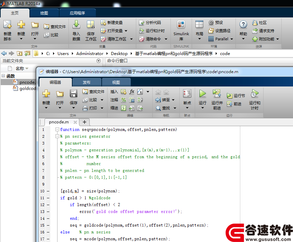Click the 设置路径 button
Screen dimensions: 293x242
tap(219, 31)
